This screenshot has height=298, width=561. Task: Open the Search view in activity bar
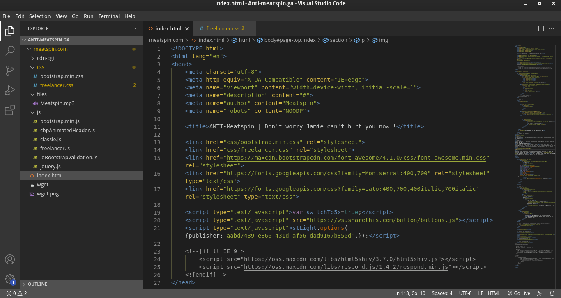click(10, 50)
